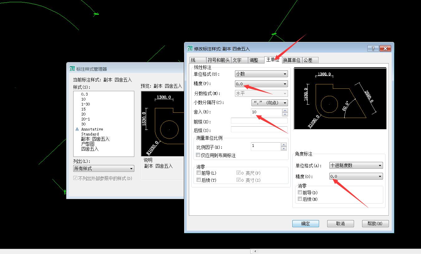Enable the 前导(L) suppression checkbox
The image size is (421, 254).
pyautogui.click(x=198, y=173)
